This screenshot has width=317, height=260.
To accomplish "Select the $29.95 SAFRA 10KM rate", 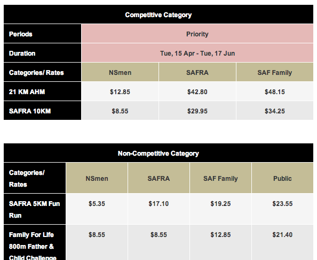I will [x=197, y=111].
